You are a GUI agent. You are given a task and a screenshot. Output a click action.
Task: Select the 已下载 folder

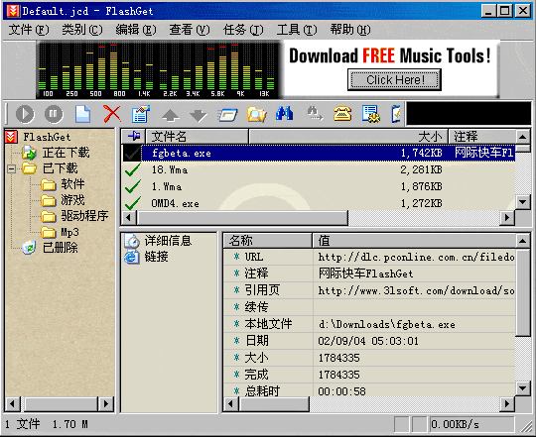pos(61,168)
